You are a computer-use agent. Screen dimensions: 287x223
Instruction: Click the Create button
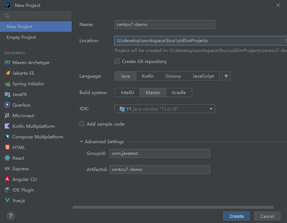click(x=236, y=216)
